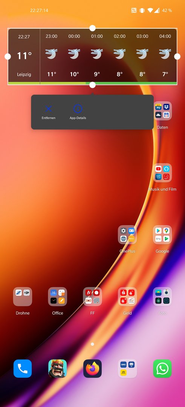Open the Google folder
Image resolution: width=185 pixels, height=407 pixels.
[162, 235]
